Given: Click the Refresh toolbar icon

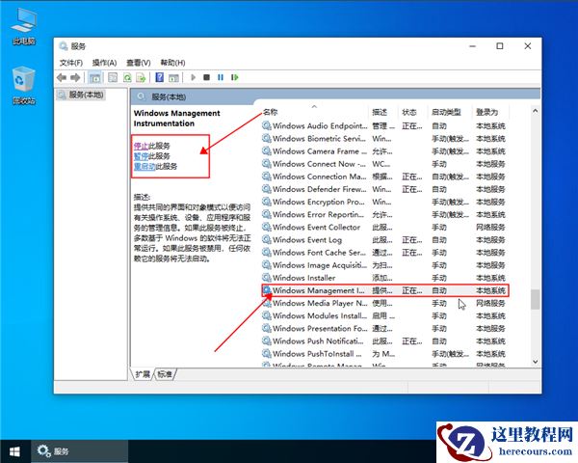Looking at the screenshot, I should 127,77.
